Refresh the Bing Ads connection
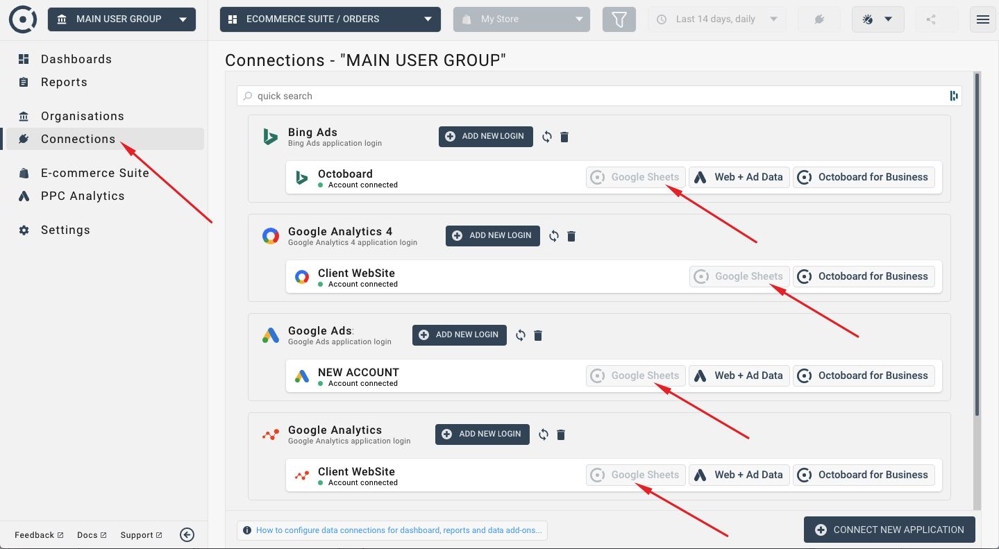999x549 pixels. point(547,137)
